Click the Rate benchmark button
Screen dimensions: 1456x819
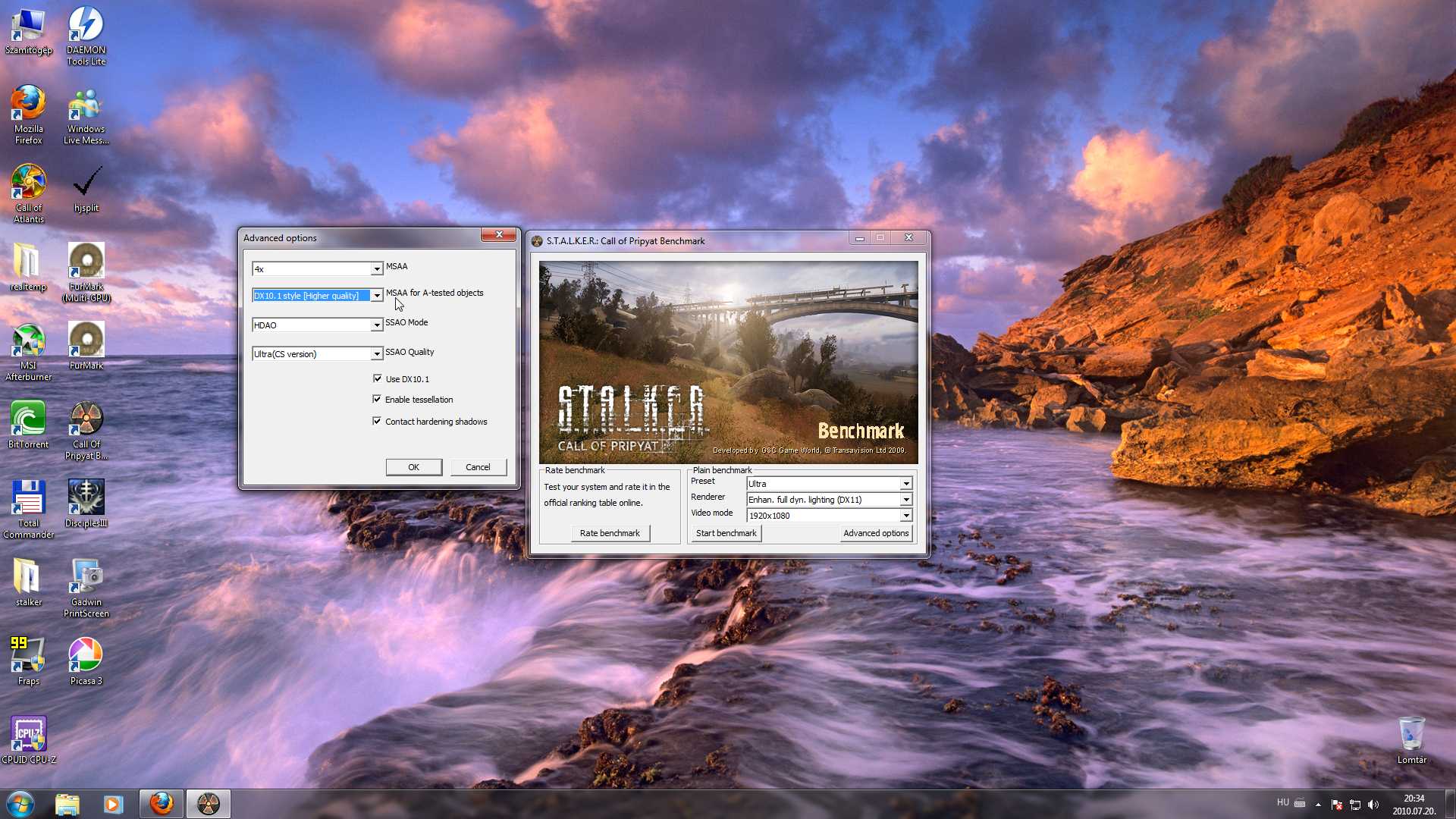pyautogui.click(x=610, y=533)
